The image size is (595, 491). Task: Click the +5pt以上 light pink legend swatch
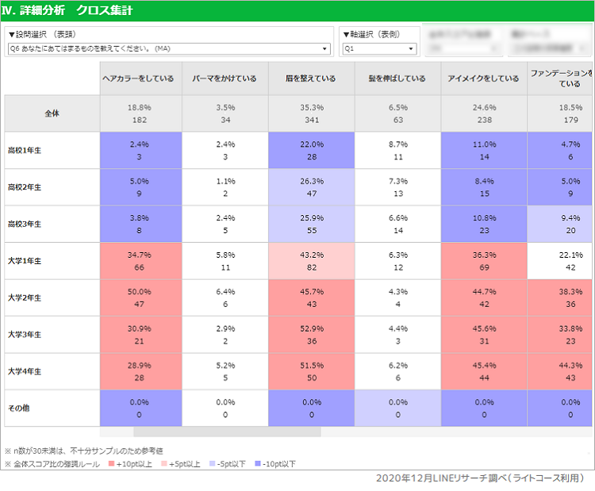(163, 464)
